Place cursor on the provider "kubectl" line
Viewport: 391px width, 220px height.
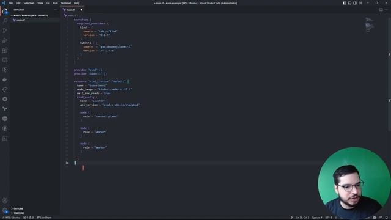pos(90,74)
